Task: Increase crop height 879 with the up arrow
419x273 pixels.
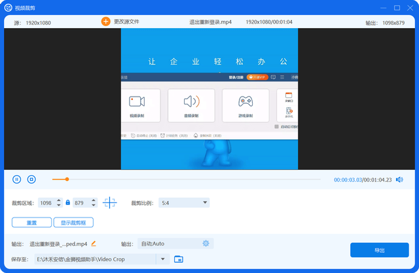Action: (94, 201)
